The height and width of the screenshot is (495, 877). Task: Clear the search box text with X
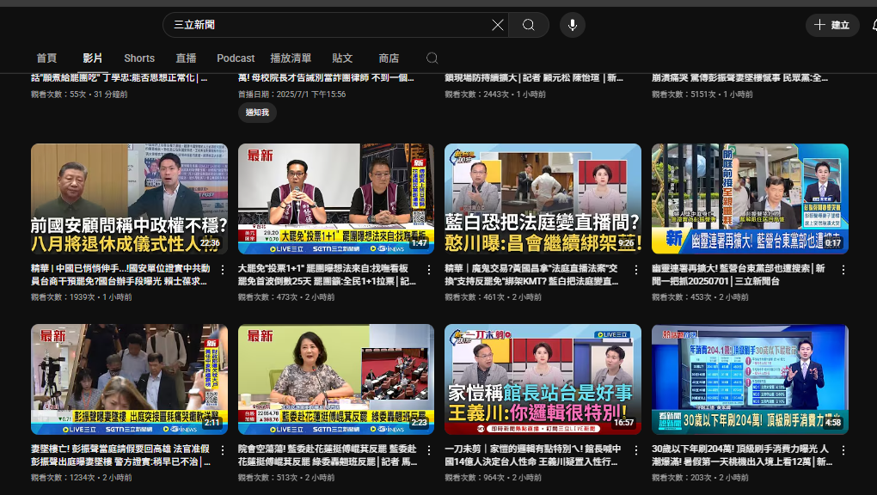tap(498, 25)
